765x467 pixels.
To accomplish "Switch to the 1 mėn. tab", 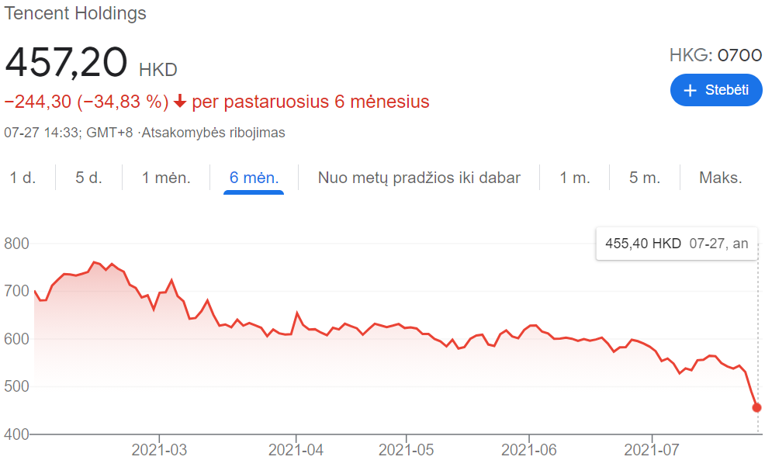I will click(166, 177).
